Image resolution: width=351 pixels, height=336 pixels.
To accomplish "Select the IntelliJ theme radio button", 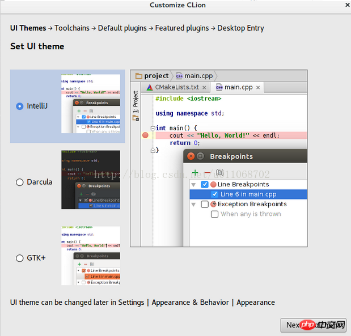I will (19, 106).
